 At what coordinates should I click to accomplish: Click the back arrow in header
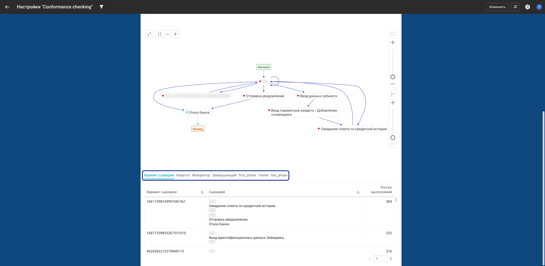(7, 7)
